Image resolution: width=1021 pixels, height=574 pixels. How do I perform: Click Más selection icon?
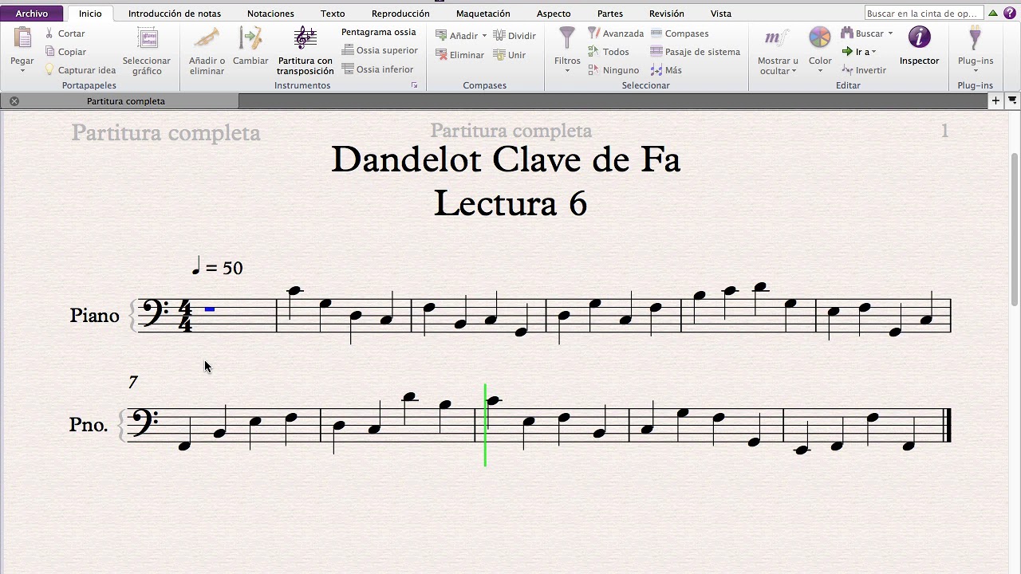656,70
